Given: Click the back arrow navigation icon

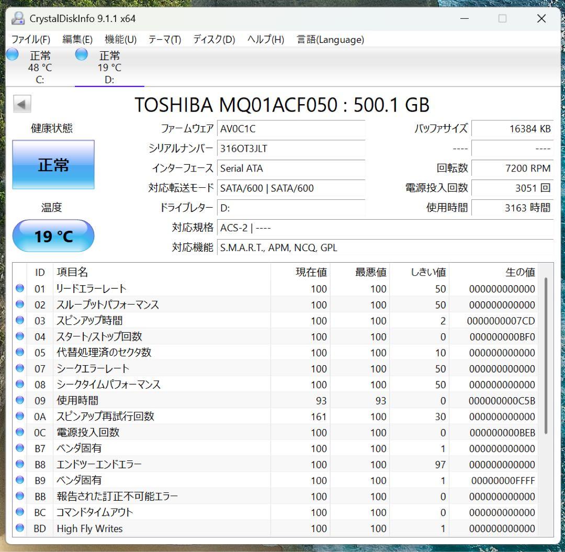Looking at the screenshot, I should pos(21,104).
